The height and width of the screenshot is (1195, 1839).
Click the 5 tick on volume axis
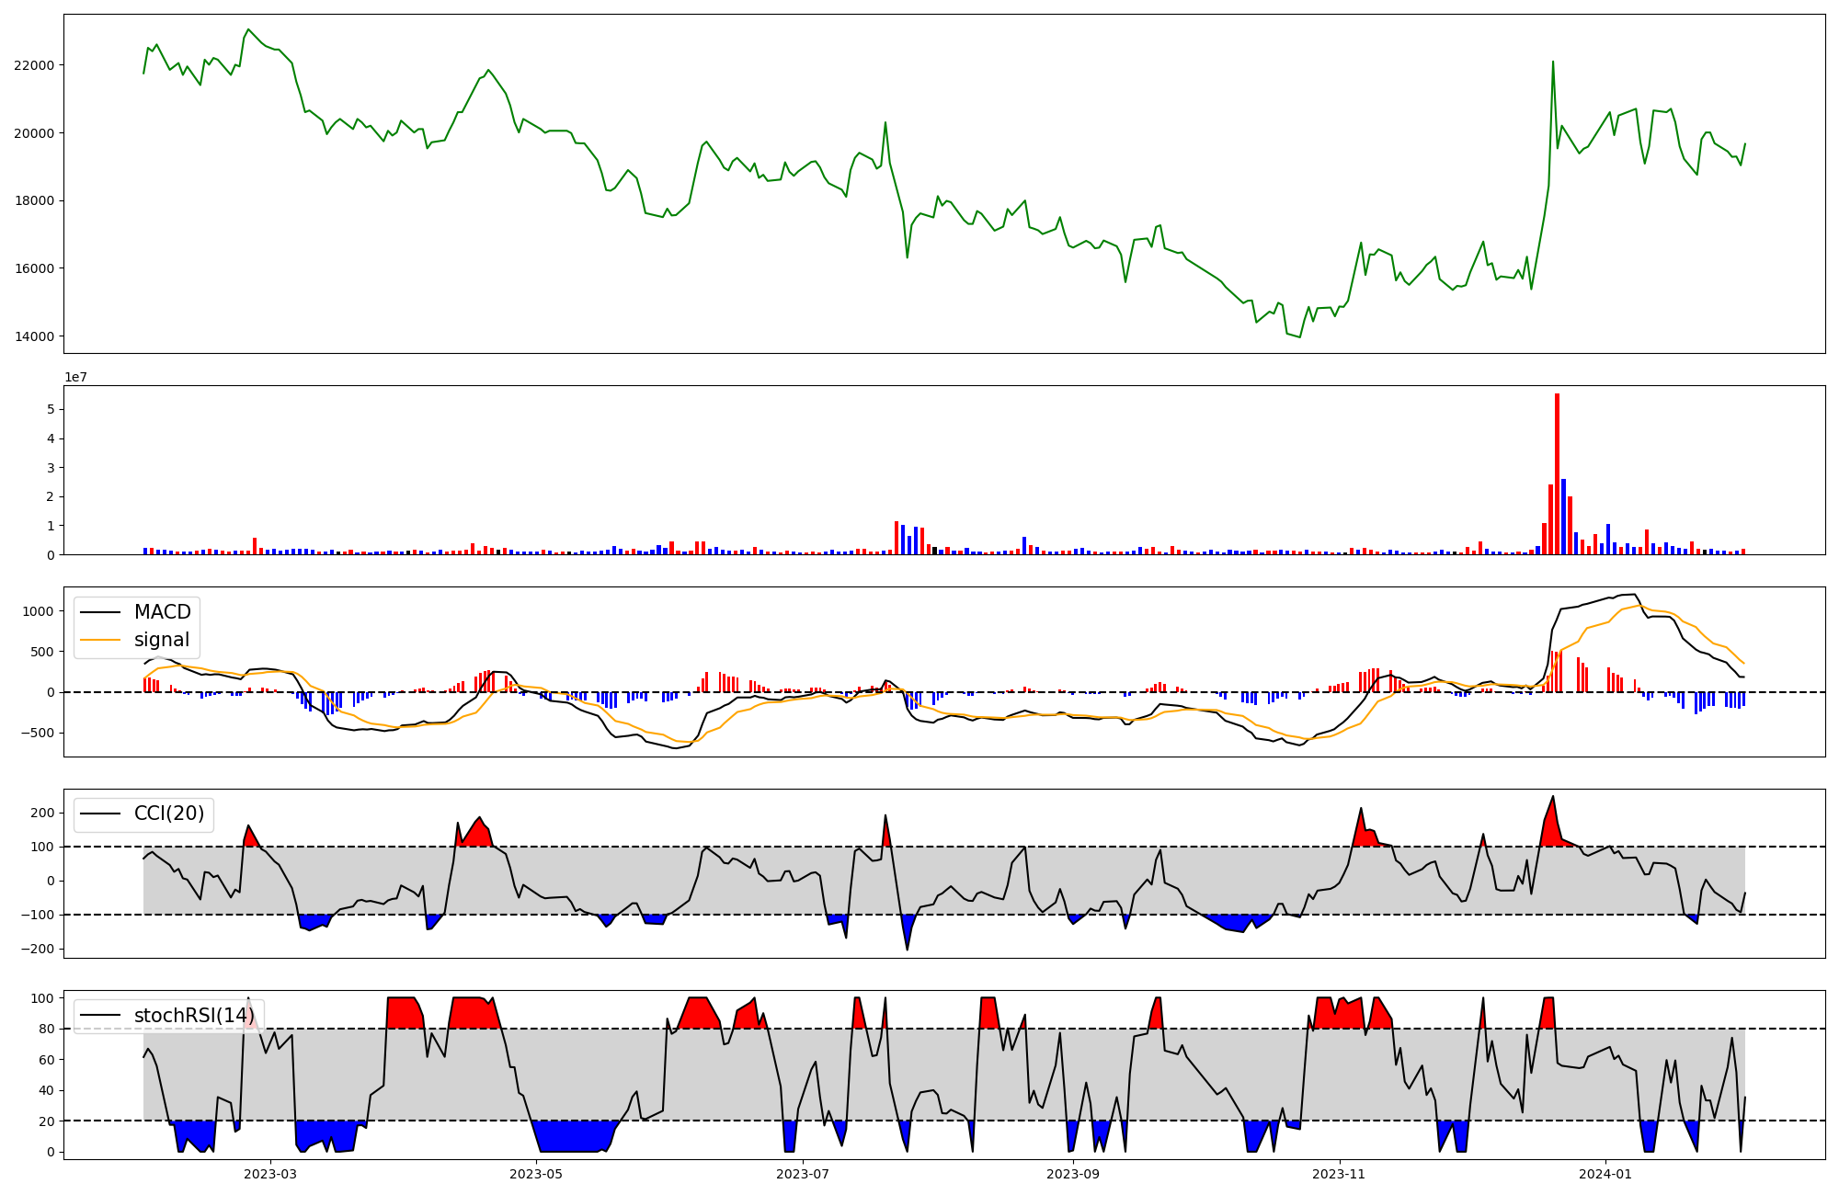point(51,409)
